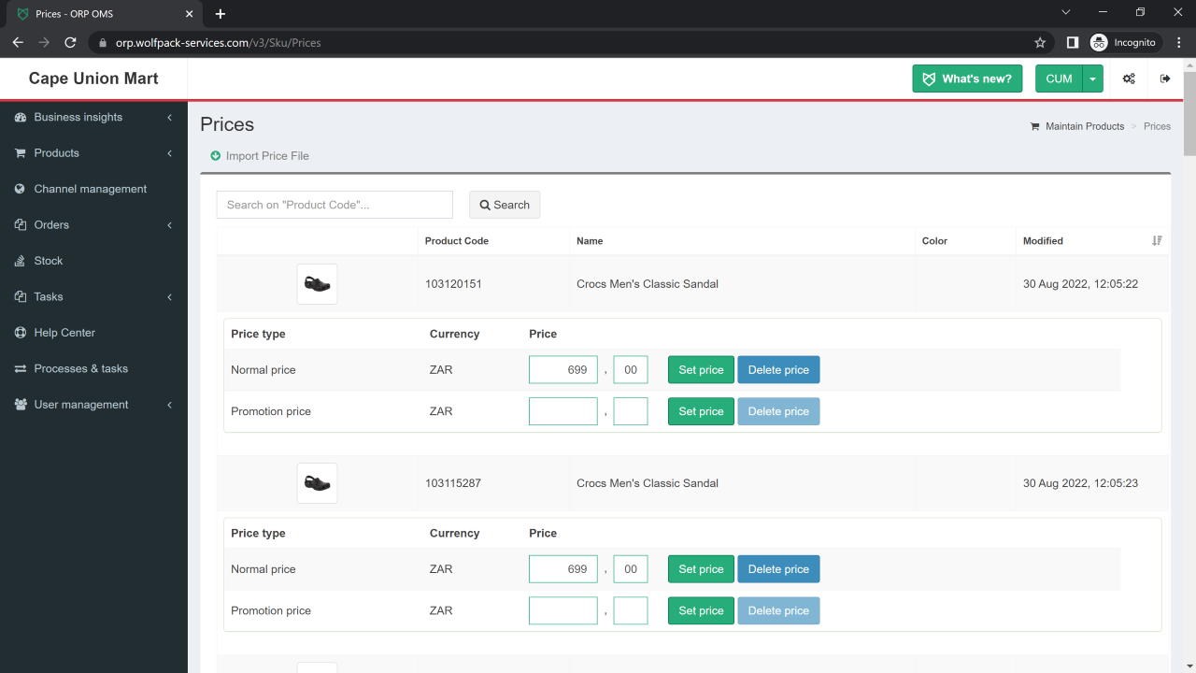Close the Prices - ORP OMS tab
Image resolution: width=1196 pixels, height=673 pixels.
point(190,14)
